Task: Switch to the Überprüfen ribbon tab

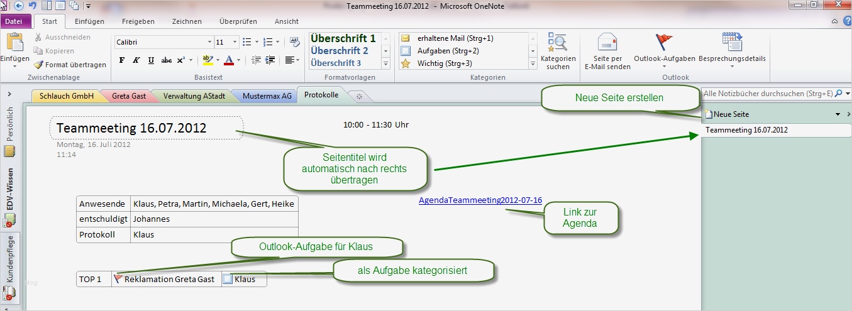Action: [238, 21]
